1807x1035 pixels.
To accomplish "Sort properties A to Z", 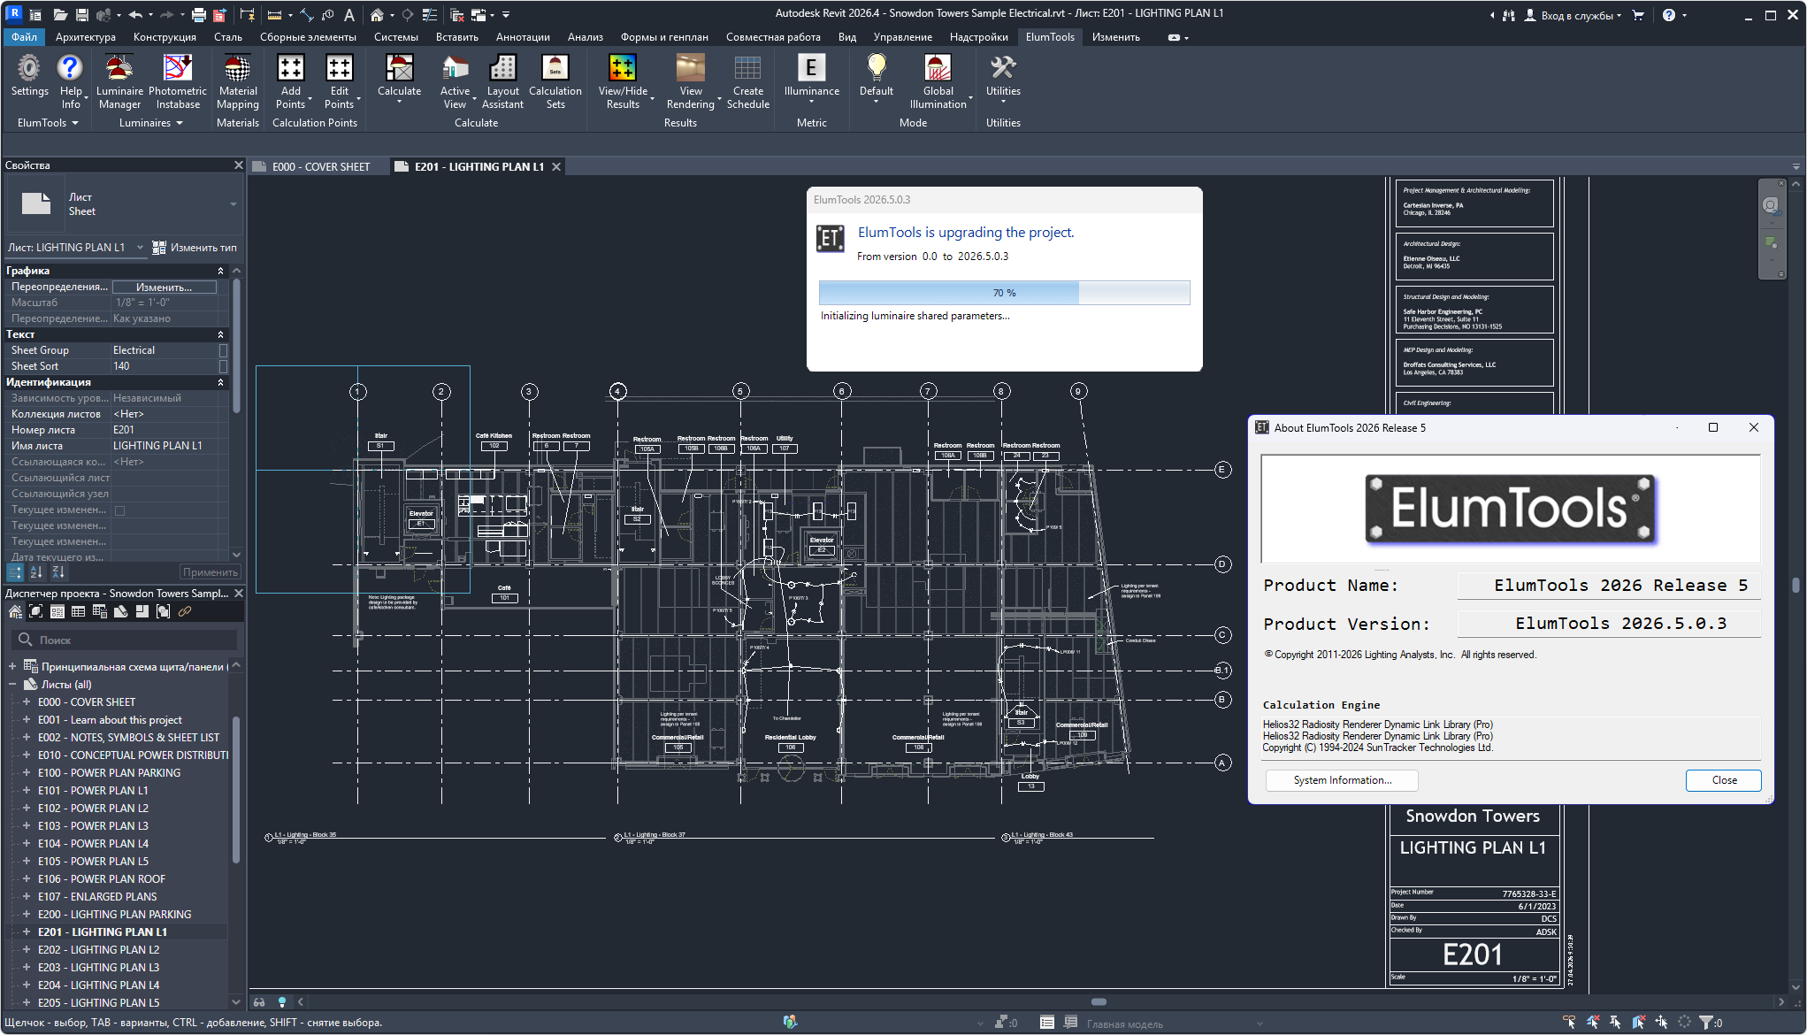I will coord(36,572).
